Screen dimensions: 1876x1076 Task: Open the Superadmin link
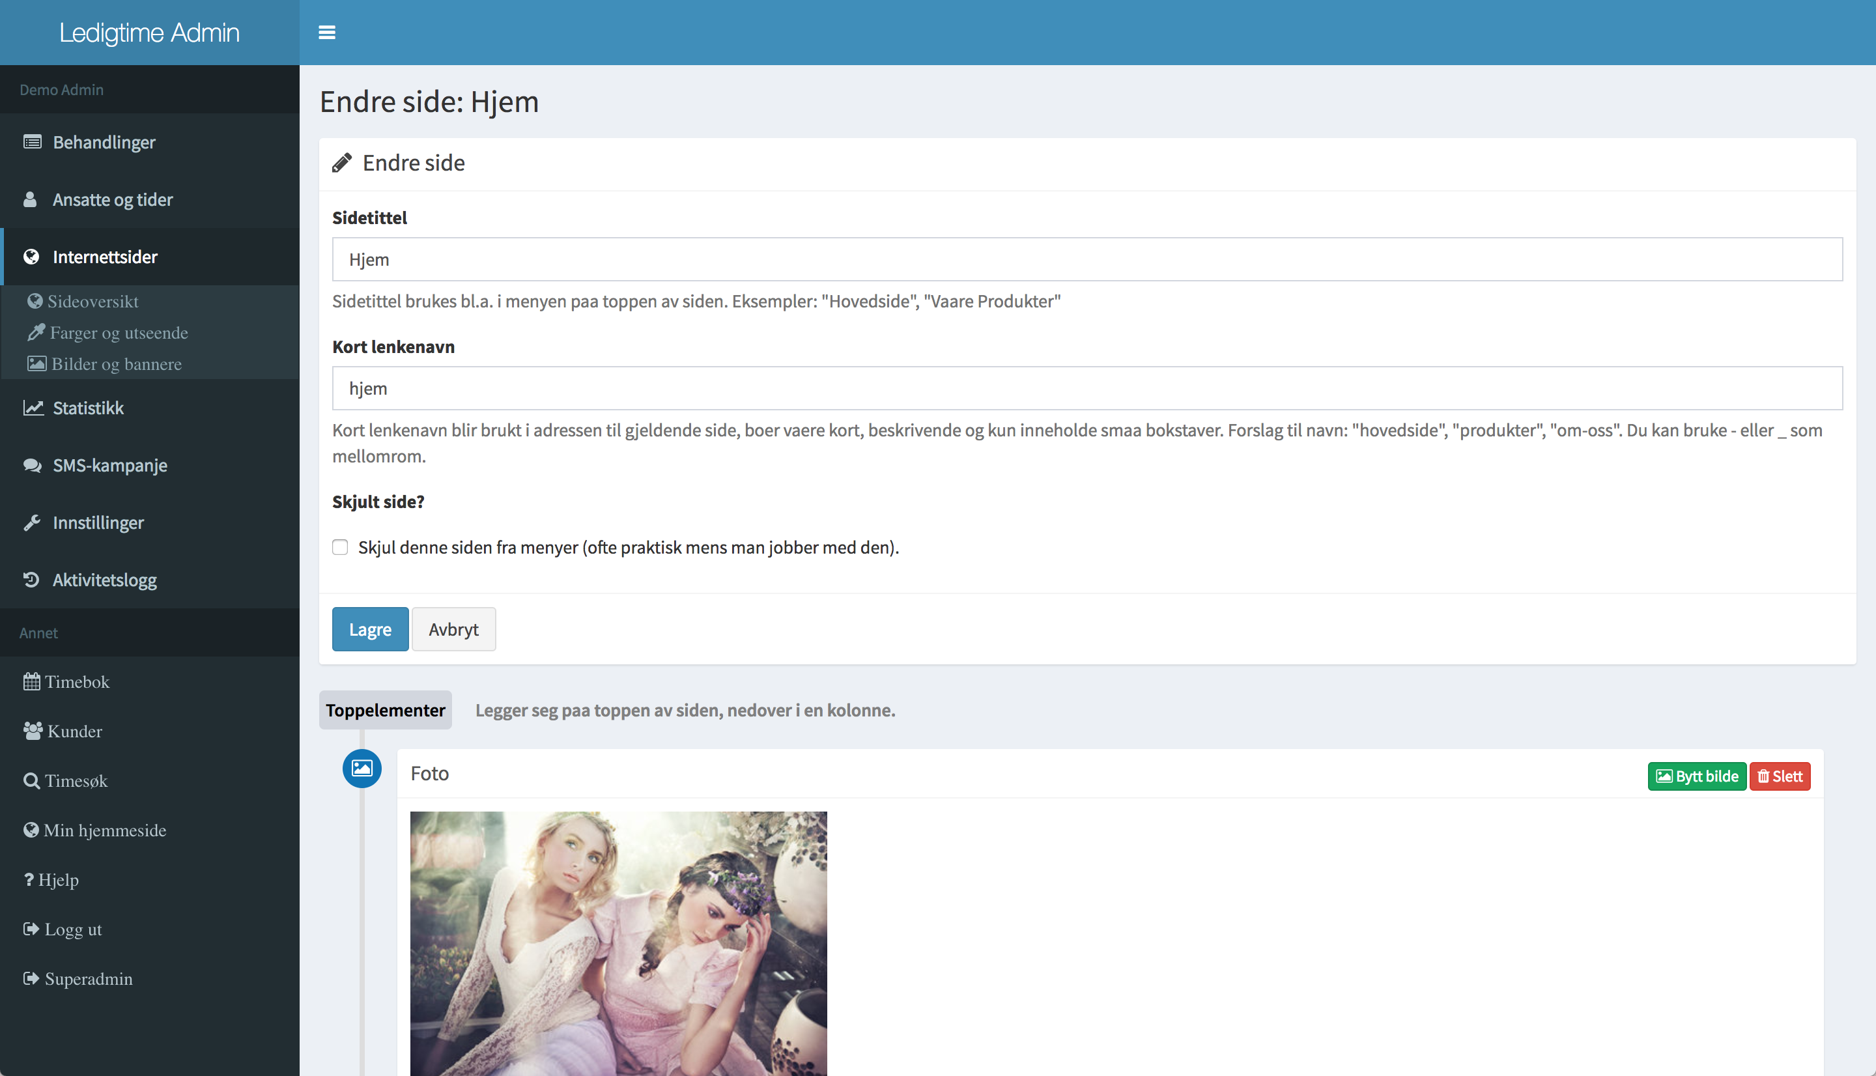tap(89, 978)
